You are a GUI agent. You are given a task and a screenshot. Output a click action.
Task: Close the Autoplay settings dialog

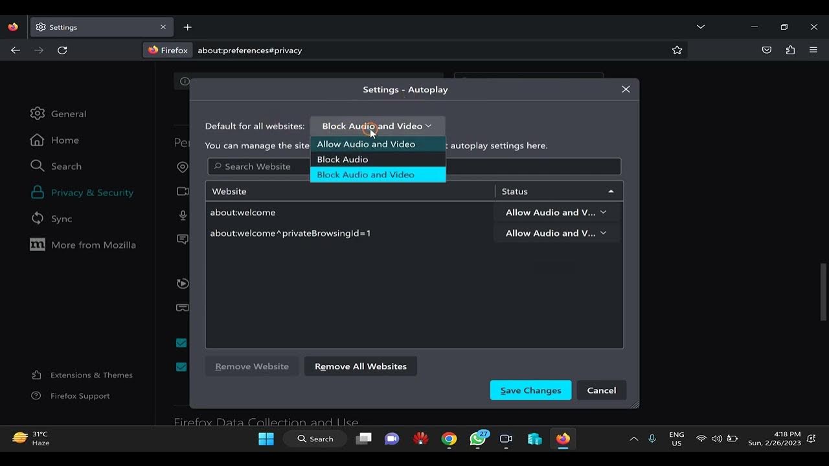[x=626, y=89]
